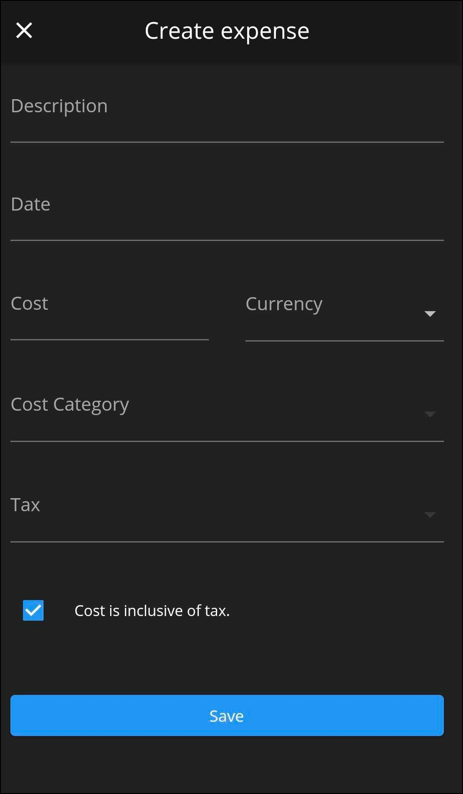Viewport: 463px width, 794px height.
Task: Click the Create expense title bar
Action: (x=227, y=30)
